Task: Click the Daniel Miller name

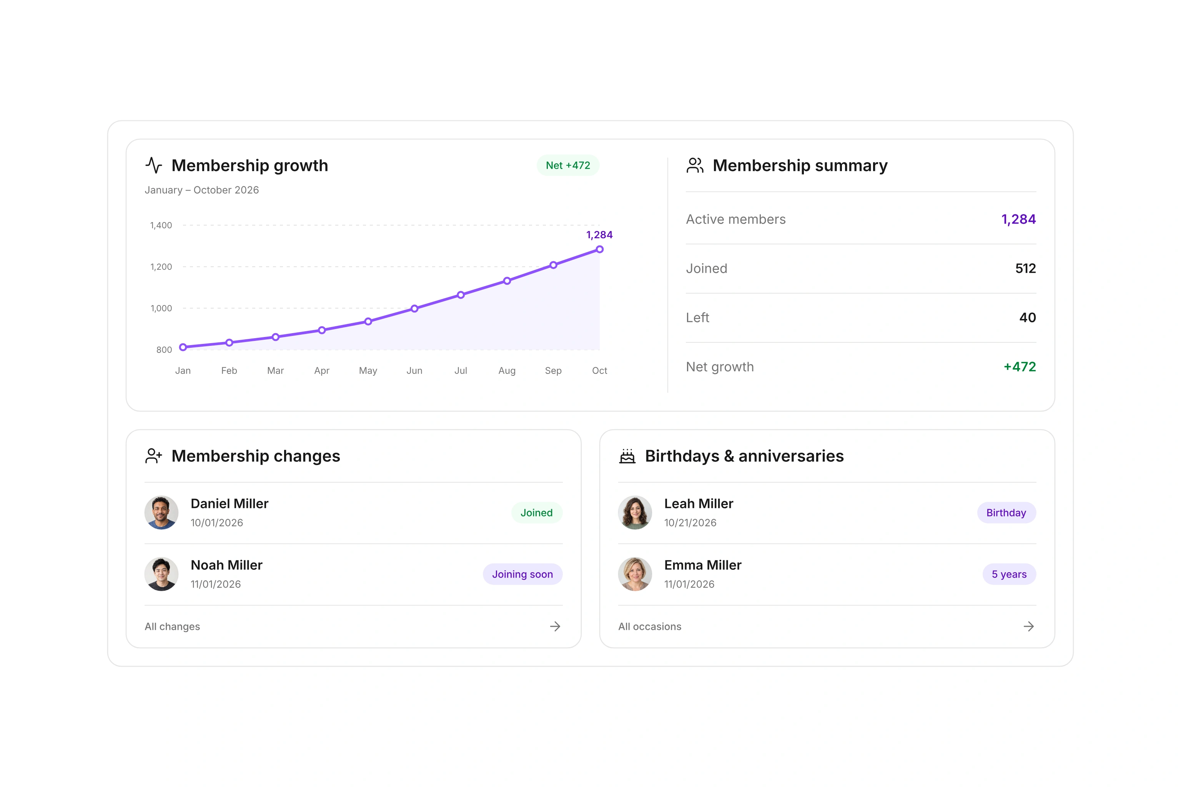Action: pos(230,503)
